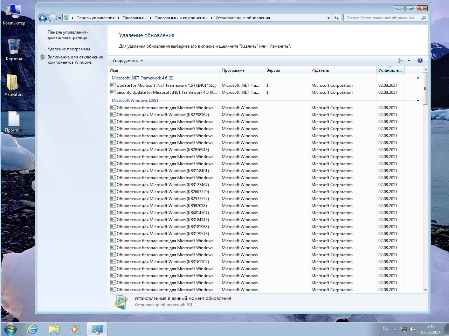
Task: Open Windows Media Player from taskbar
Action: tap(75, 329)
